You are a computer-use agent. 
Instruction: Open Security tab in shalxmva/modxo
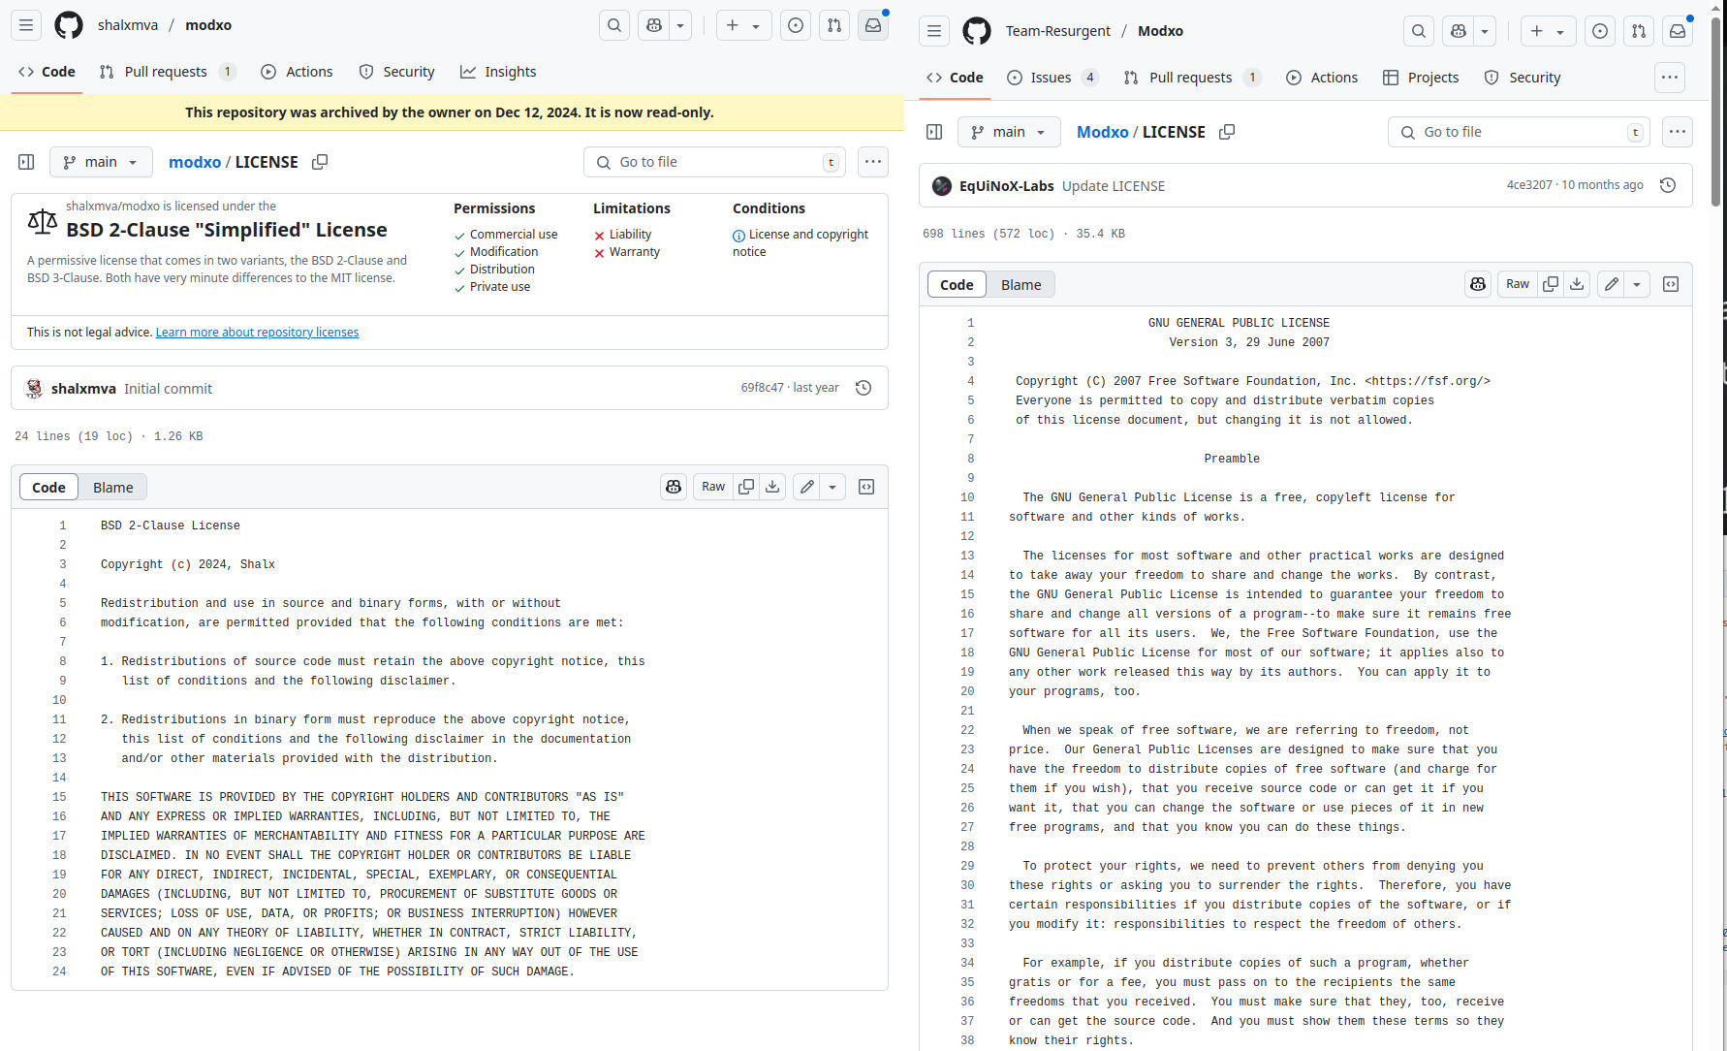[396, 72]
